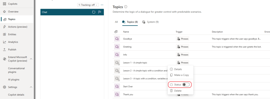Click the flag icon in Chat header
This screenshot has height=99, width=270.
(99, 12)
